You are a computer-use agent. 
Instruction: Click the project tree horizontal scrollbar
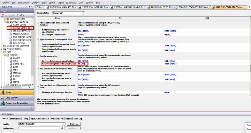16,87
